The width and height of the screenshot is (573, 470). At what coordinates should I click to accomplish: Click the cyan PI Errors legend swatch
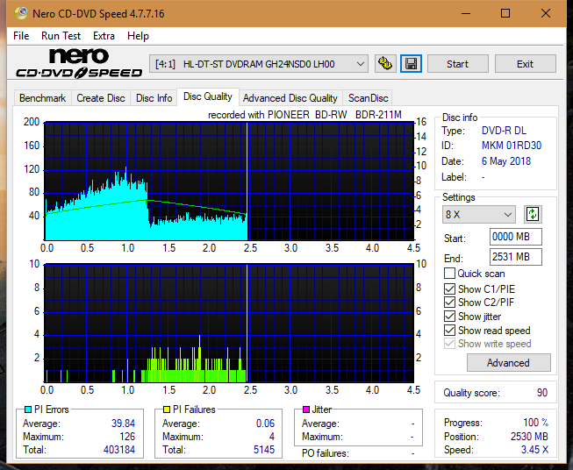28,409
